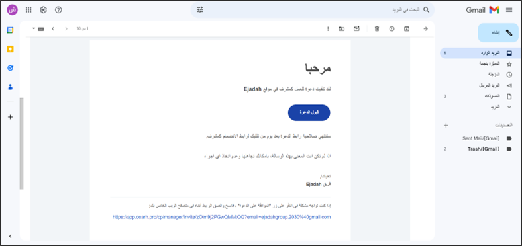Image resolution: width=522 pixels, height=246 pixels.
Task: Click the "فريق Ejadah" signature text
Action: (319, 184)
